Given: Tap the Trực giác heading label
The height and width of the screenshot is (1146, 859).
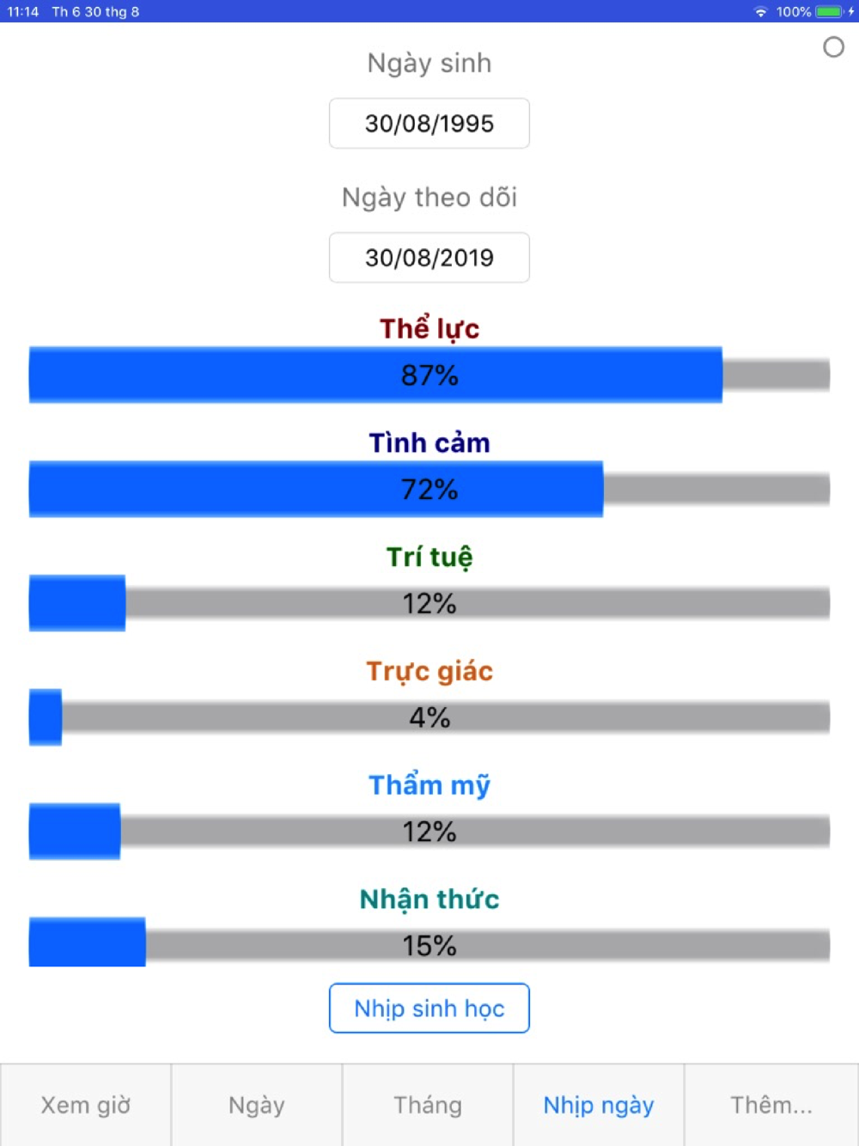Looking at the screenshot, I should tap(429, 671).
